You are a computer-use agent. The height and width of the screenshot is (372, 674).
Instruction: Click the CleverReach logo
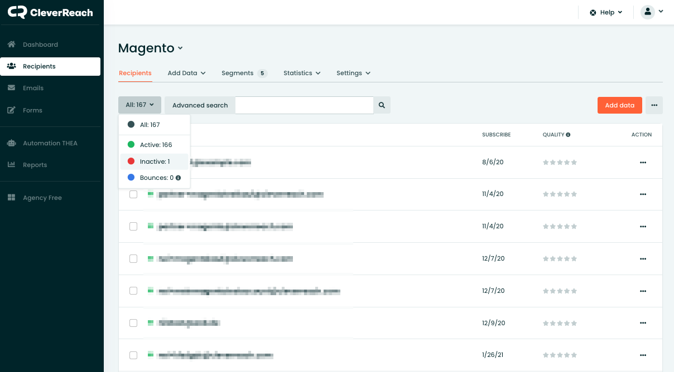50,12
